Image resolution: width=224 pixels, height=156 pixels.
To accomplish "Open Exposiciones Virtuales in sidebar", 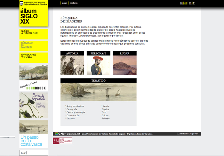I will coord(28,56).
